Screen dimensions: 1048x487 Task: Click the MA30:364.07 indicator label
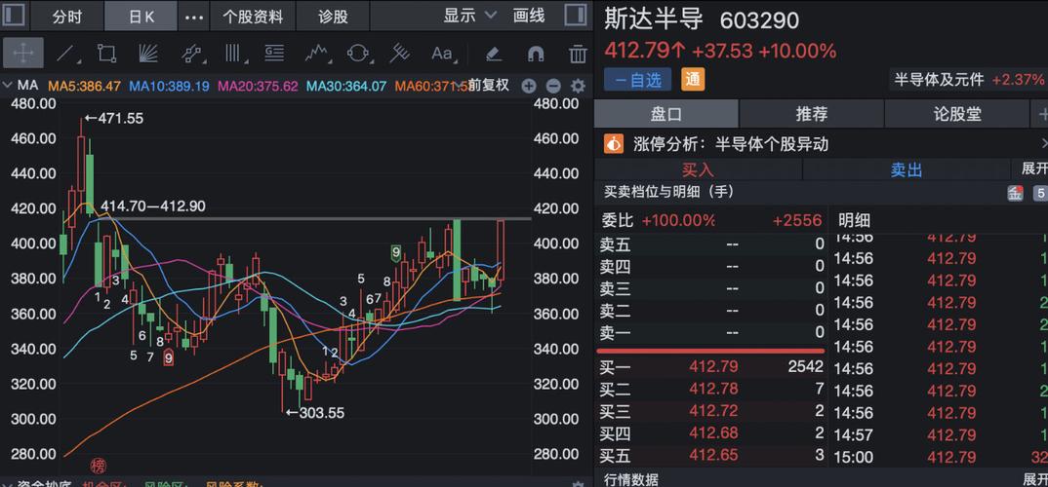(x=346, y=86)
